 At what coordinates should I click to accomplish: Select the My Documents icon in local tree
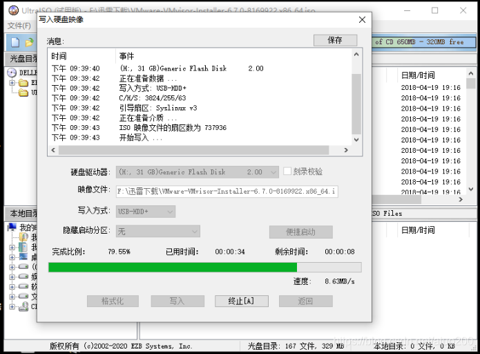click(23, 247)
